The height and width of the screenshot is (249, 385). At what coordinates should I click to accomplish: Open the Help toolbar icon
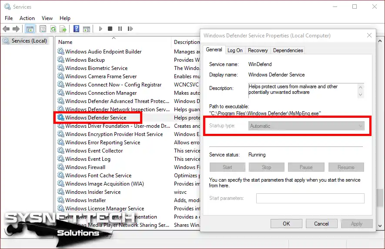click(77, 29)
